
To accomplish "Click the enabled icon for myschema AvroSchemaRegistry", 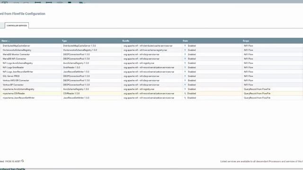I will click(185, 89).
